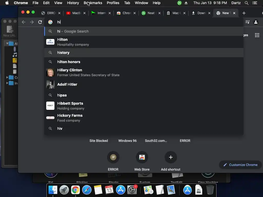
Task: Open Finder from the Dock
Action: [x=53, y=190]
